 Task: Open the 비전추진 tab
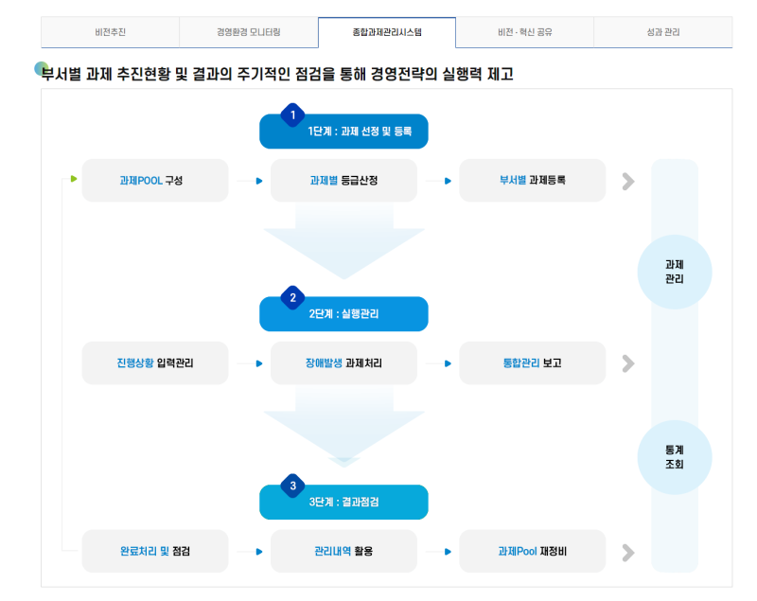point(110,32)
